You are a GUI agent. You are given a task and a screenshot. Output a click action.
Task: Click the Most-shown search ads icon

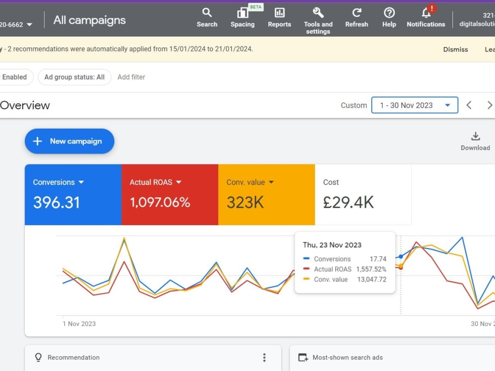click(303, 358)
